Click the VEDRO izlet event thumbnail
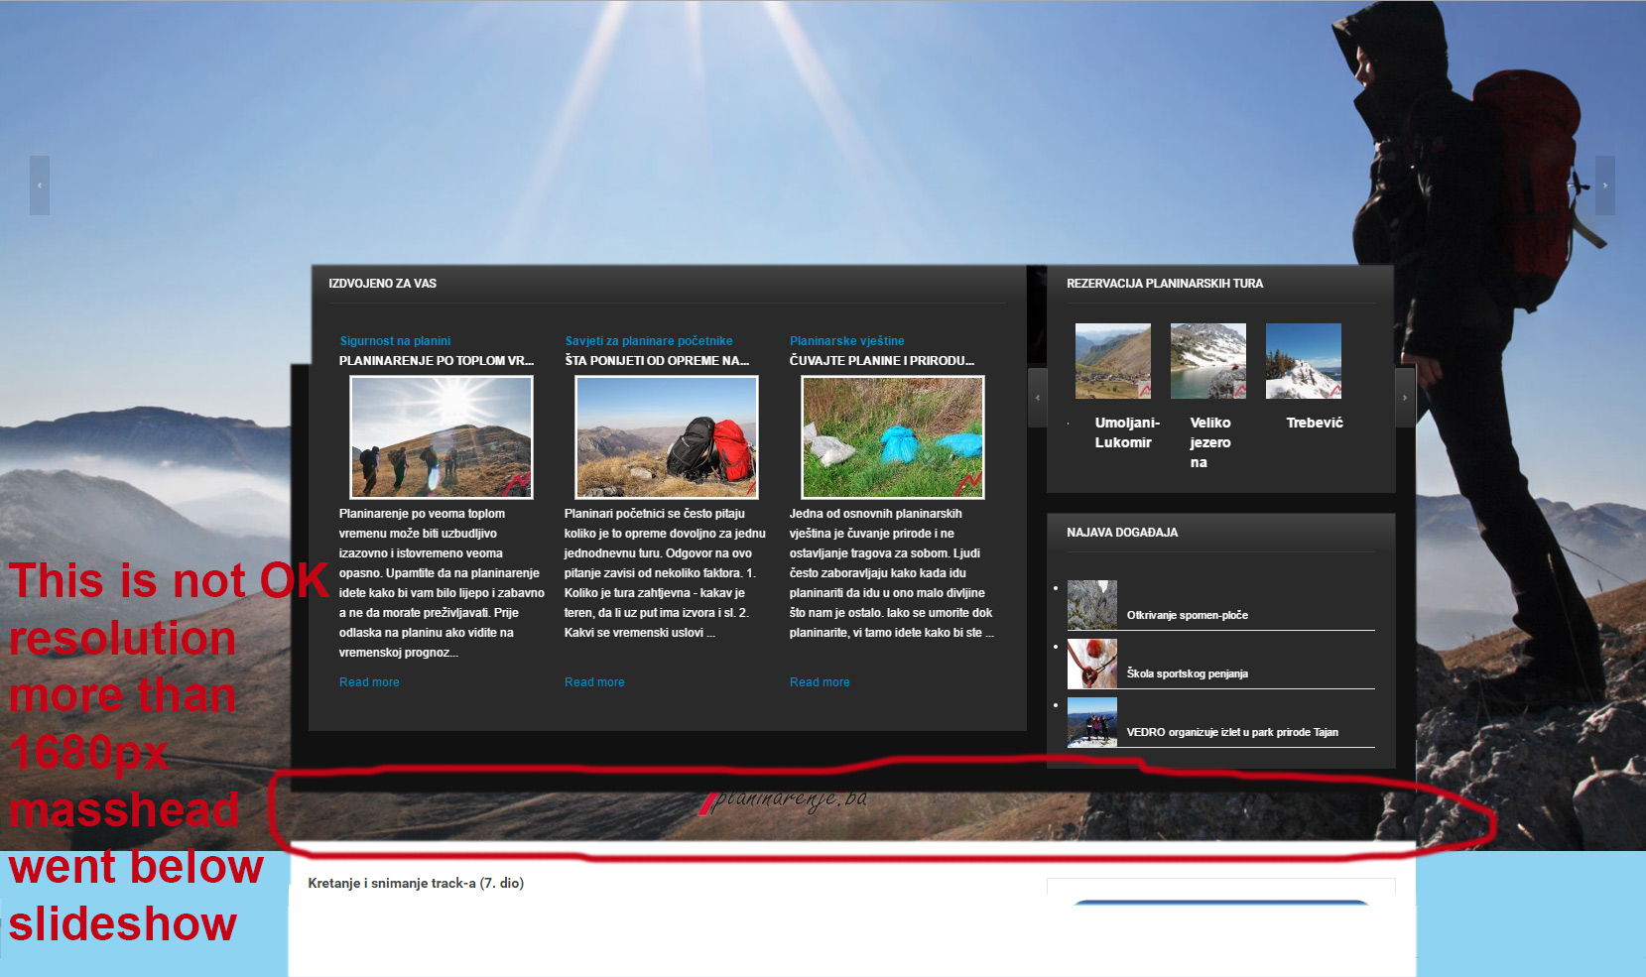This screenshot has height=977, width=1646. 1092,722
